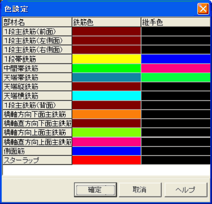
Task: Click the 継手色 column header
Action: [176, 22]
